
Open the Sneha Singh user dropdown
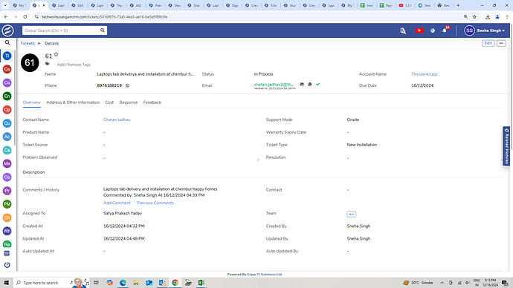(484, 30)
